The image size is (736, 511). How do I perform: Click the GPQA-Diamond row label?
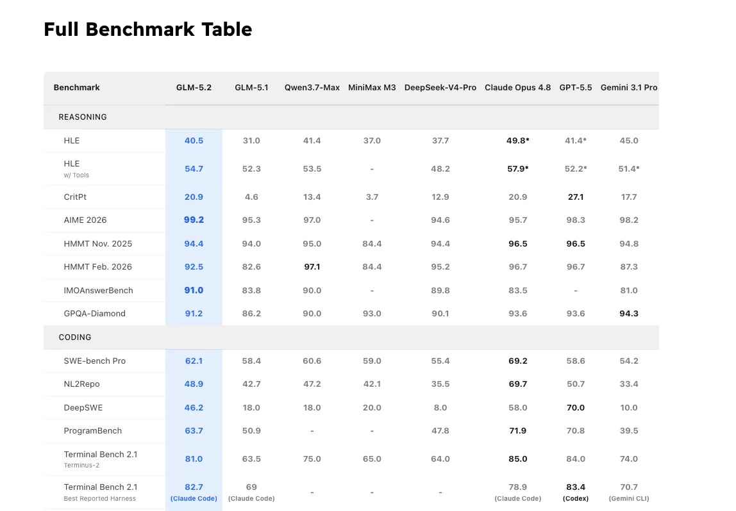[94, 314]
